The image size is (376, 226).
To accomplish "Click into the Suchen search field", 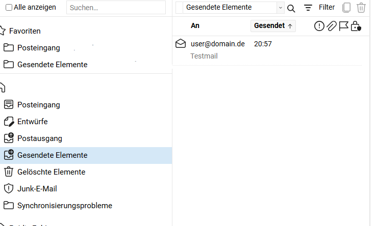I will 116,8.
